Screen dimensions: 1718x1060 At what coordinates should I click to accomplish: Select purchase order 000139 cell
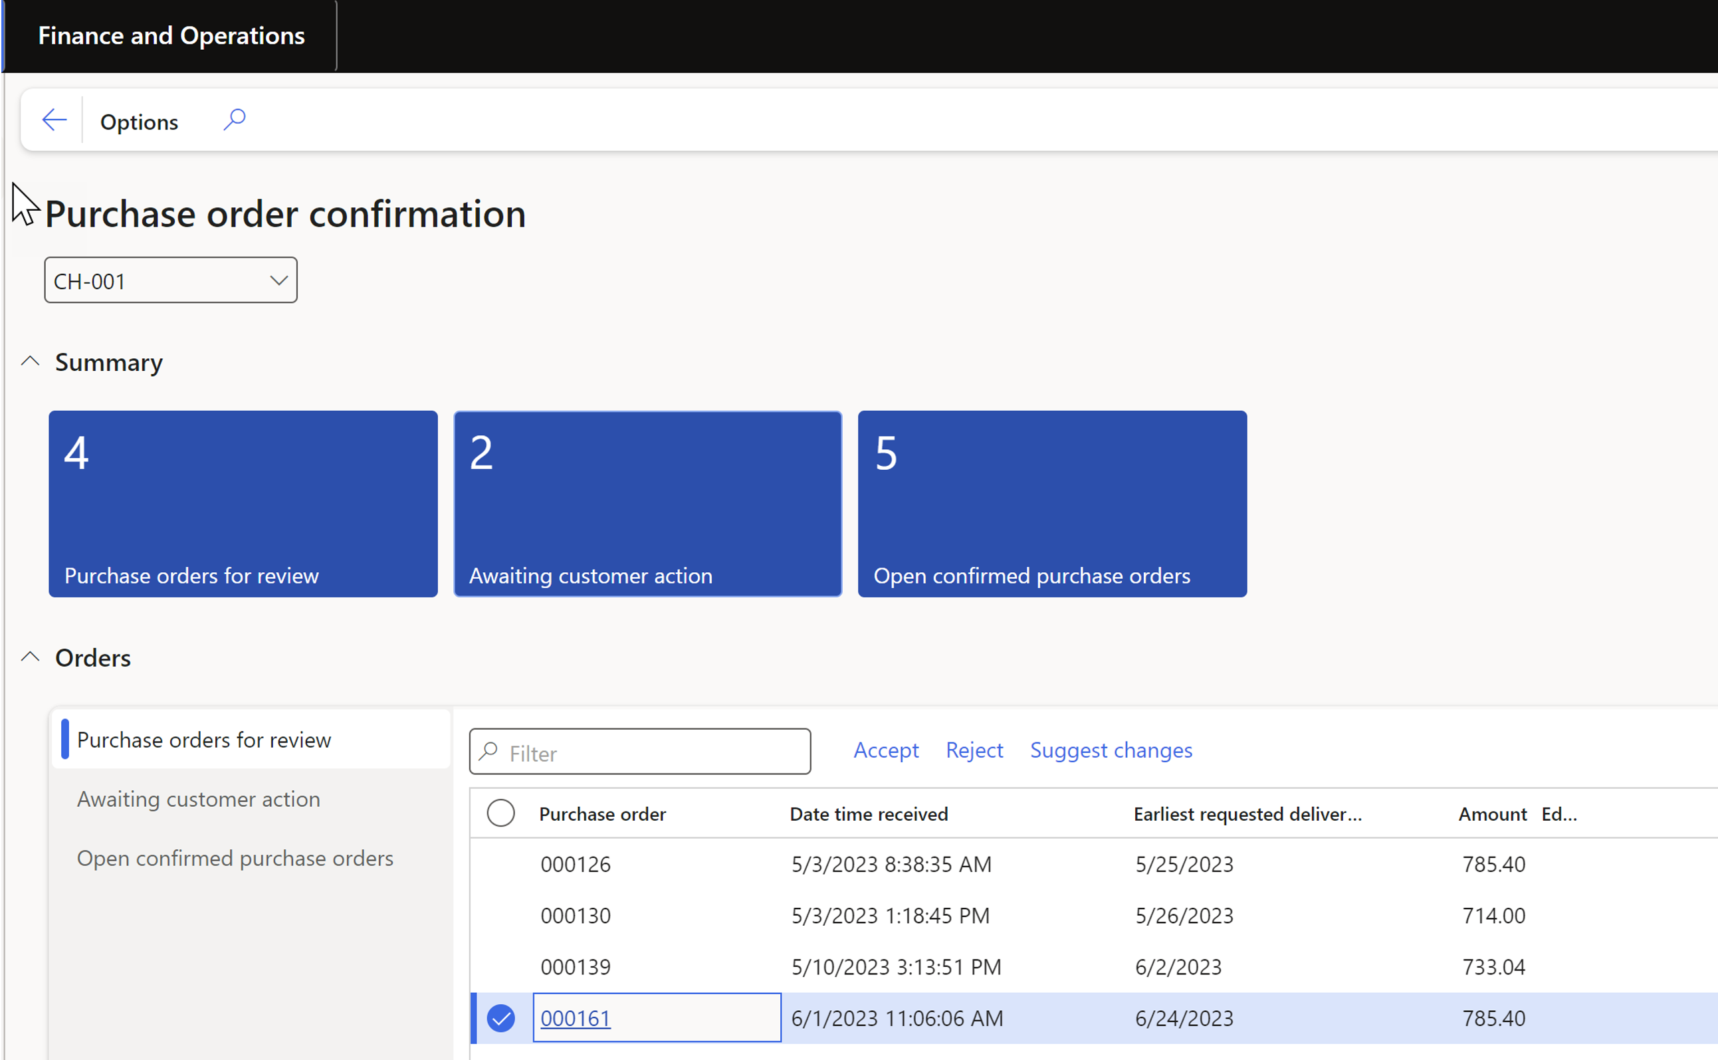(x=576, y=967)
